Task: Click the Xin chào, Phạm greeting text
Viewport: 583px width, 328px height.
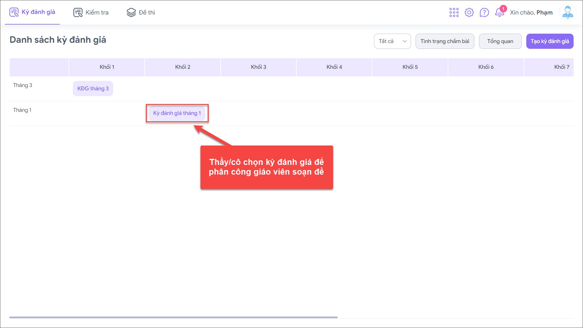Action: click(531, 12)
